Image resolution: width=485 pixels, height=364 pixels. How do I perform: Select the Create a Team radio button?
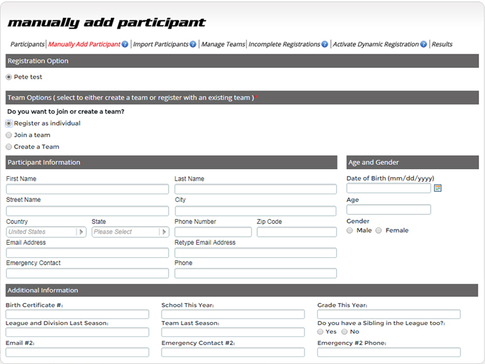[9, 147]
